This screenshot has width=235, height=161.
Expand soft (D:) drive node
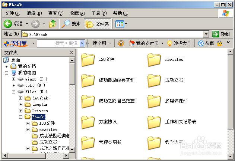(13, 85)
